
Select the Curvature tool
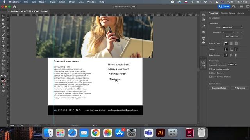3,27
